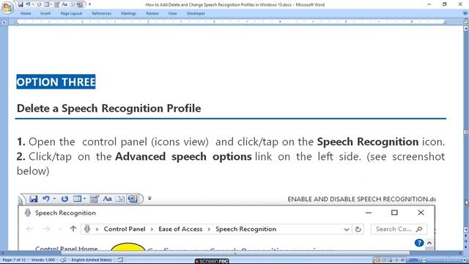The image size is (469, 264).
Task: Switch to the Mailings ribbon tab
Action: point(129,13)
